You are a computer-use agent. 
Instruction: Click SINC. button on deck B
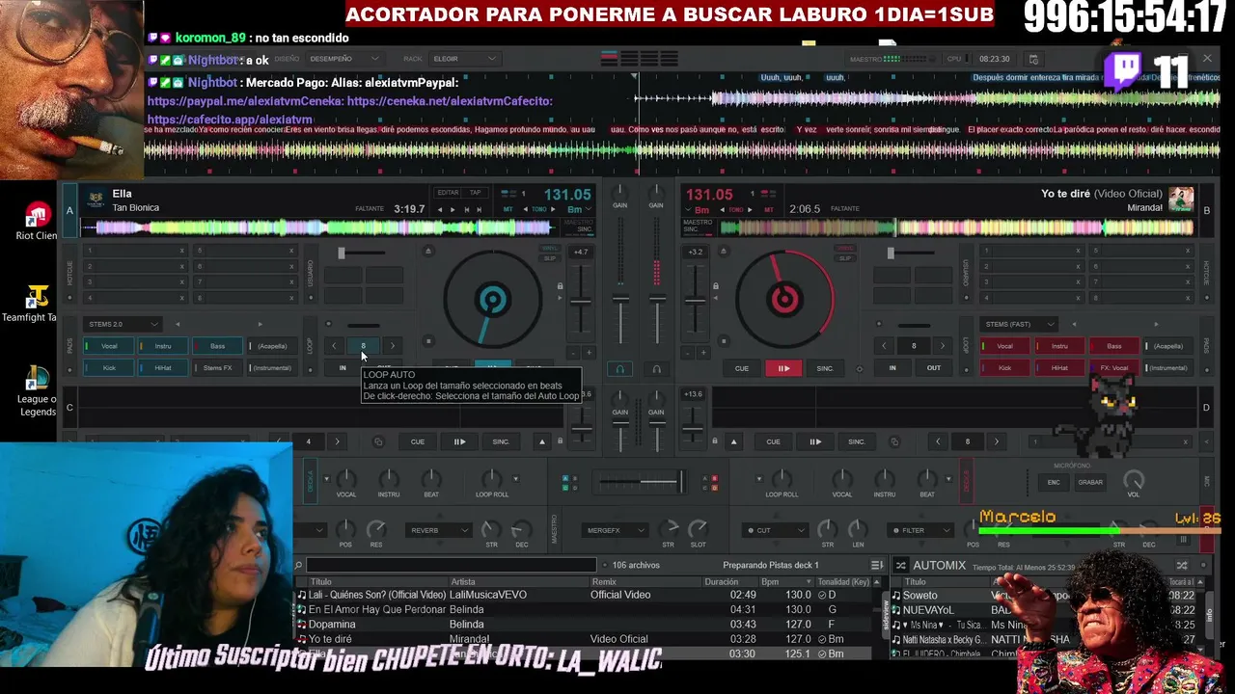click(825, 368)
